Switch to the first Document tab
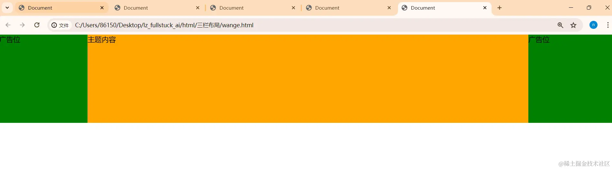 pos(61,8)
